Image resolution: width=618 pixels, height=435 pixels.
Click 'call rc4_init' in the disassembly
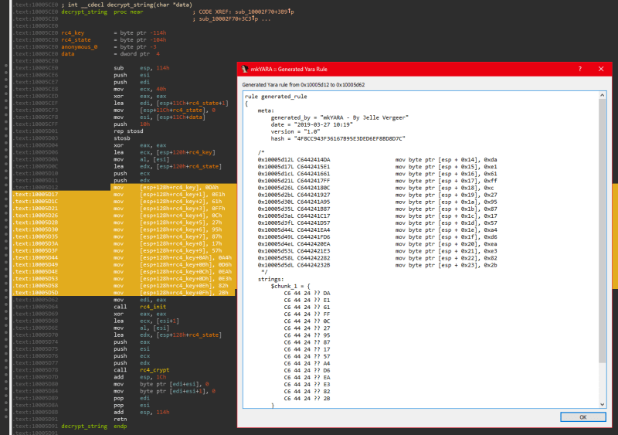pyautogui.click(x=140, y=307)
